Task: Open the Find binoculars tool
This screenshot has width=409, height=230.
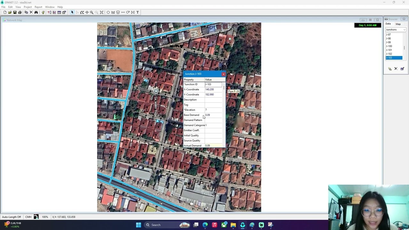Action: (x=36, y=12)
